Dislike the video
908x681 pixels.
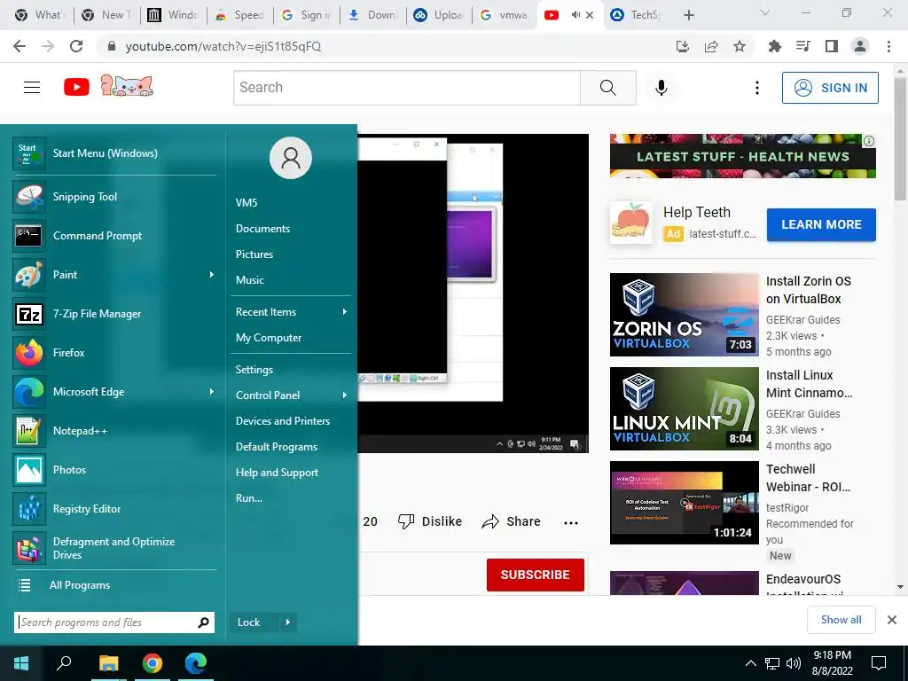pos(430,521)
